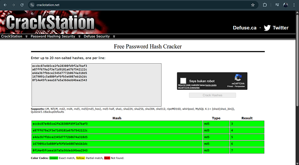Click the scrollbar up arrow
299x165 pixels.
pos(297,12)
